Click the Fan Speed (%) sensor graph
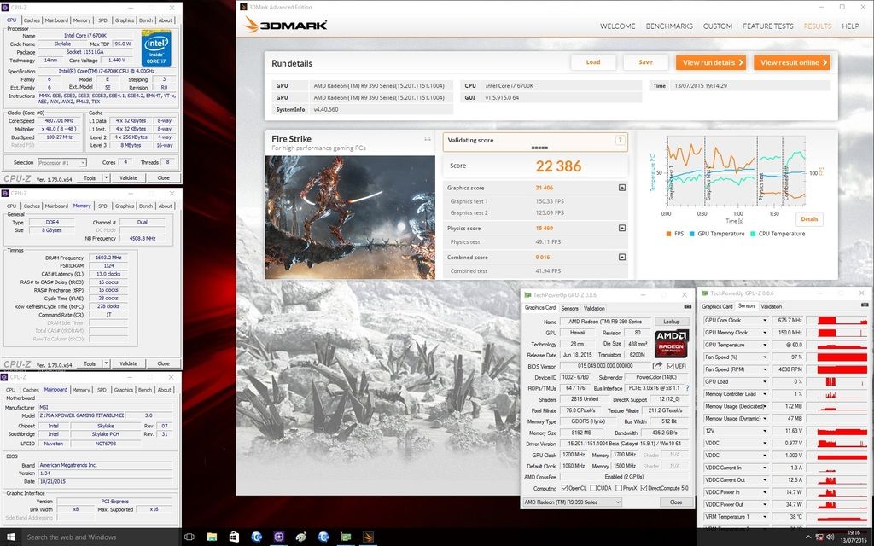Image resolution: width=874 pixels, height=546 pixels. [x=842, y=357]
